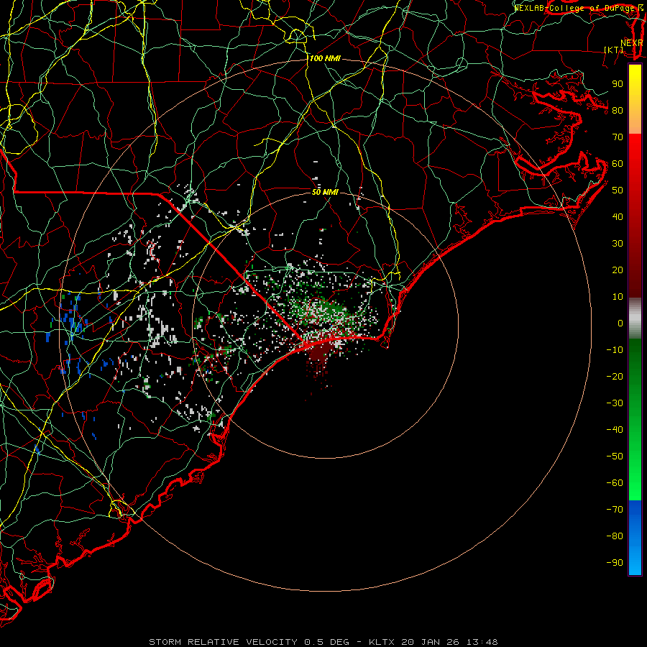
Task: Click the -70 value on the velocity scale
Action: pyautogui.click(x=615, y=510)
